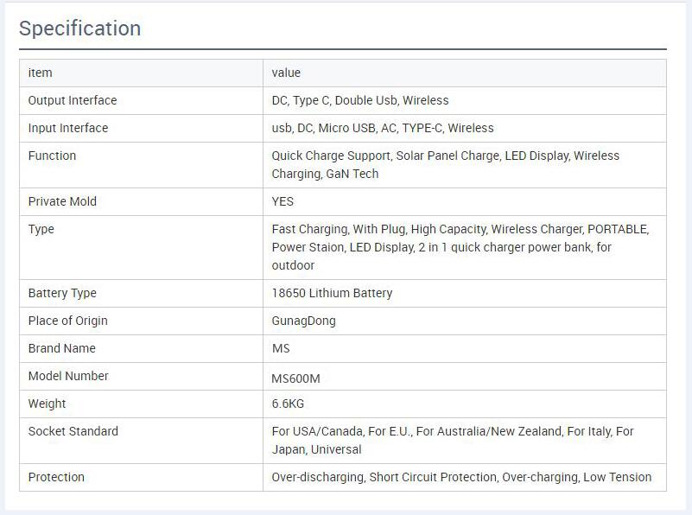Click the Input Interface row label
The image size is (692, 515).
click(x=68, y=128)
